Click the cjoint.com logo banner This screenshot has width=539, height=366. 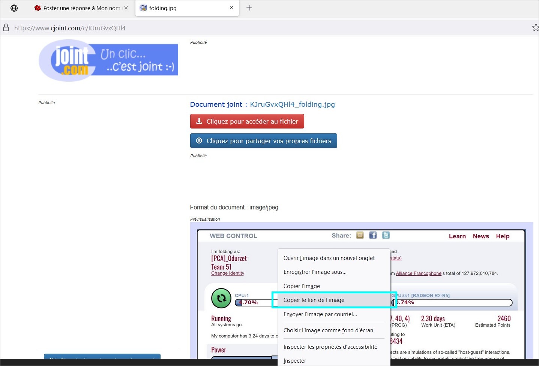[108, 60]
